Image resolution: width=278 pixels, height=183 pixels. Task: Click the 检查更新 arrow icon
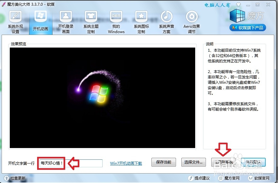click(7, 178)
